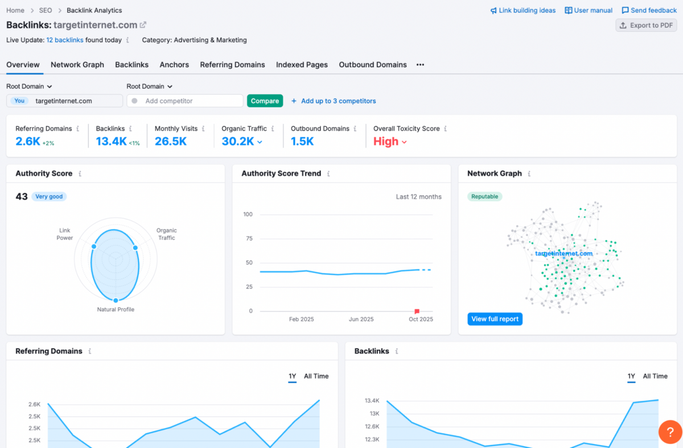Click the Link building ideas megaphone icon

click(x=493, y=10)
